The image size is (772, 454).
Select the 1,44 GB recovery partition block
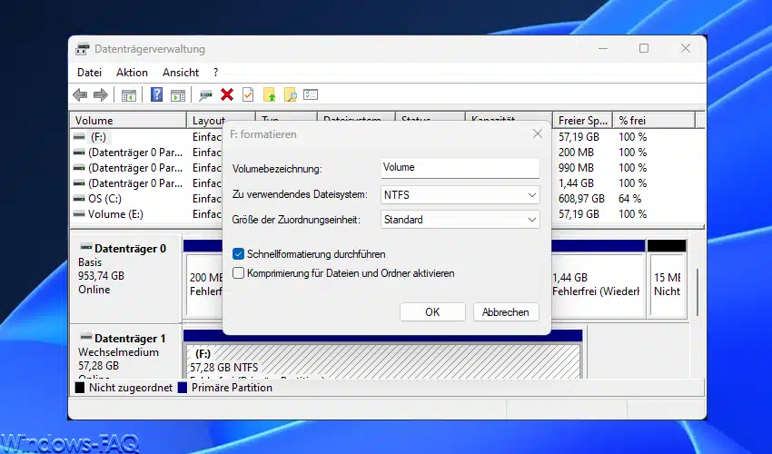point(597,284)
